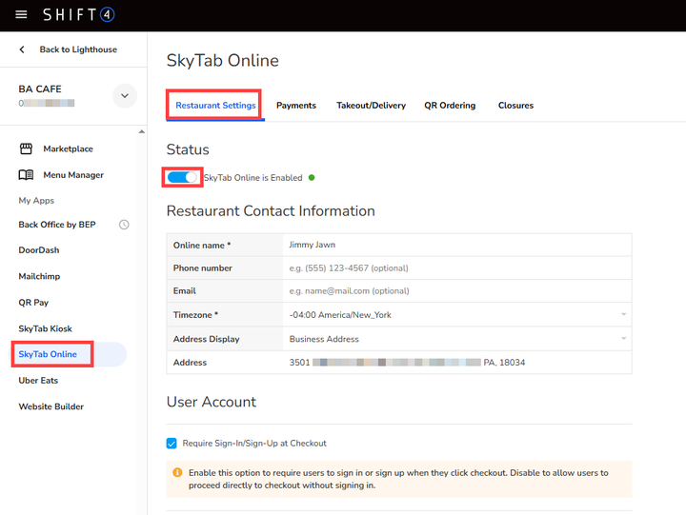The image size is (686, 515).
Task: Open the Takeout/Delivery tab
Action: pyautogui.click(x=371, y=106)
